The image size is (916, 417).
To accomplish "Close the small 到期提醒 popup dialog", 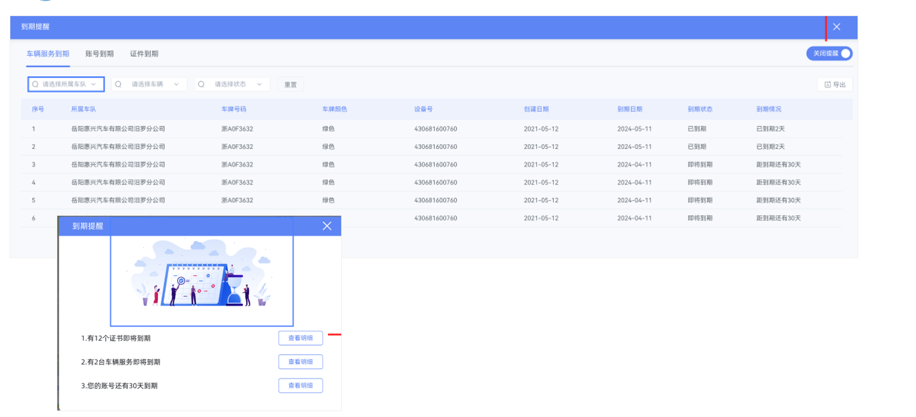I will coord(327,226).
